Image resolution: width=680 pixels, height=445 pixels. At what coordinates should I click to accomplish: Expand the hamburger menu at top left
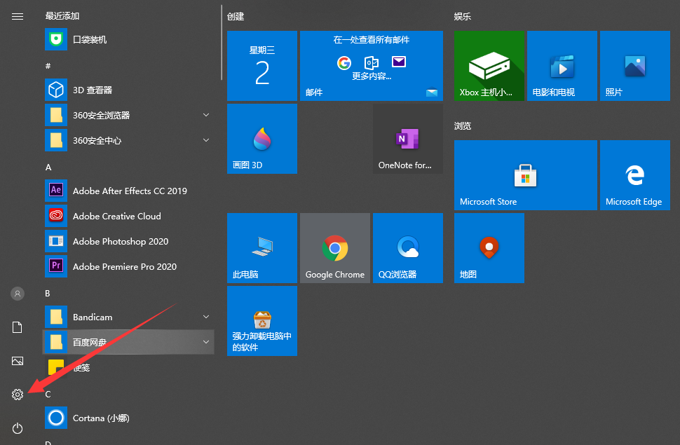pos(18,16)
